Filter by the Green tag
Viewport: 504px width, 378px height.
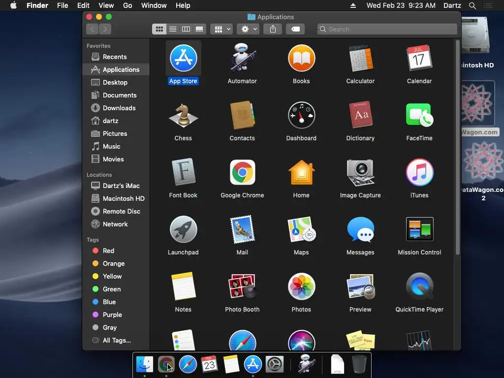click(x=116, y=289)
